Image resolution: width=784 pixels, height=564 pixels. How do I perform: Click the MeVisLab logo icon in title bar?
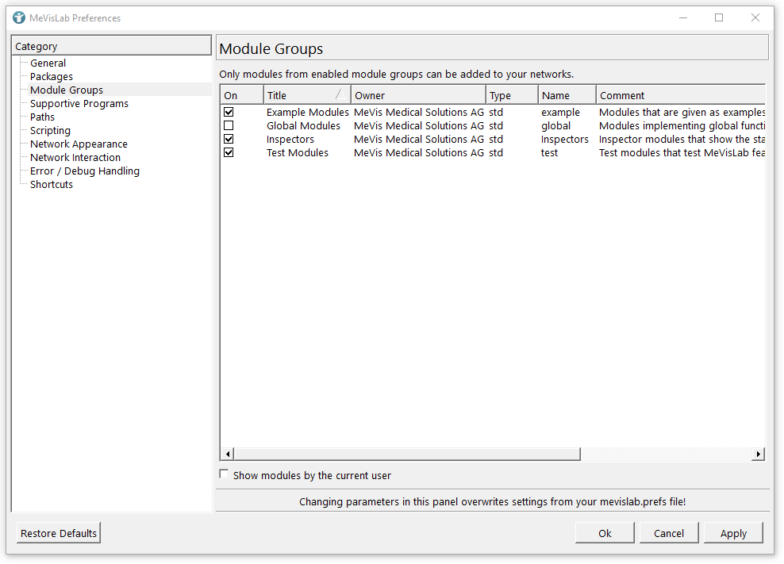click(x=19, y=17)
